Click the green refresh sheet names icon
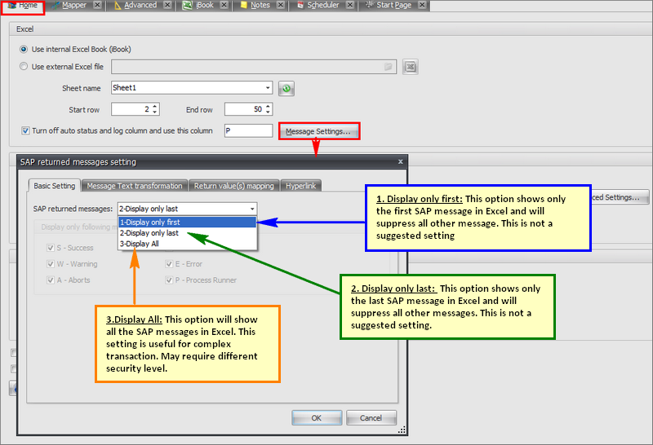 click(x=286, y=88)
